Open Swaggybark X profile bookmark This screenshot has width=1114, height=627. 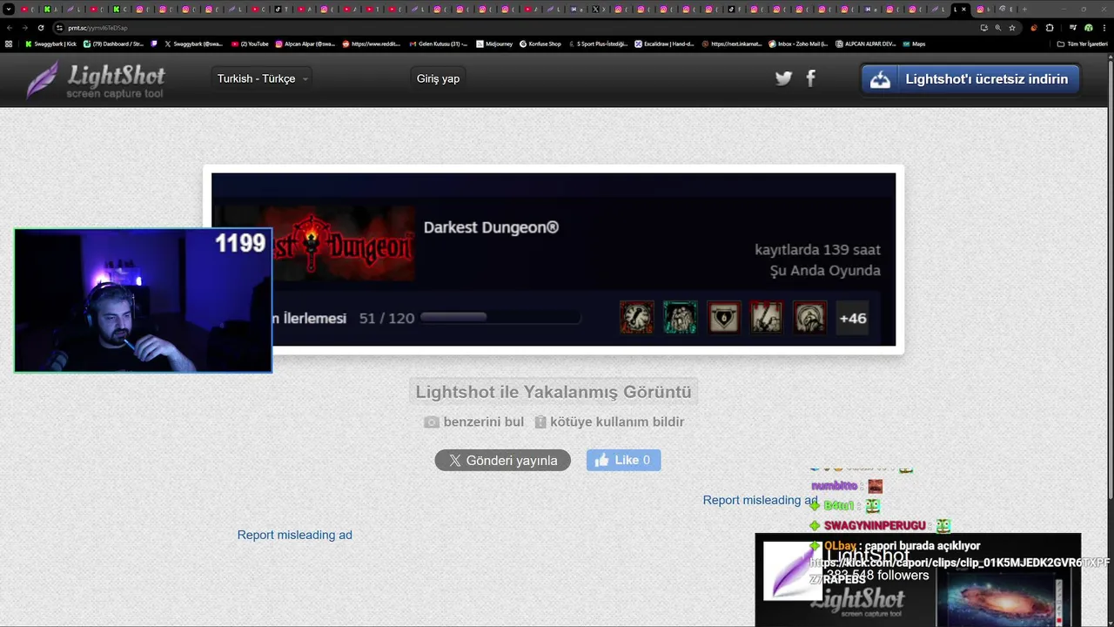193,44
